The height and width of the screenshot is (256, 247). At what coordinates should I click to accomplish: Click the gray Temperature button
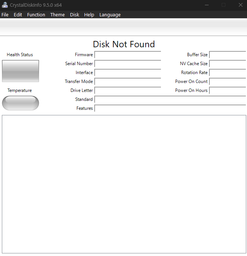(x=20, y=103)
